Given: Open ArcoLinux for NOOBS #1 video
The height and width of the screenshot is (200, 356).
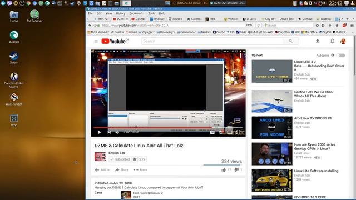Looking at the screenshot, I should point(313,118).
